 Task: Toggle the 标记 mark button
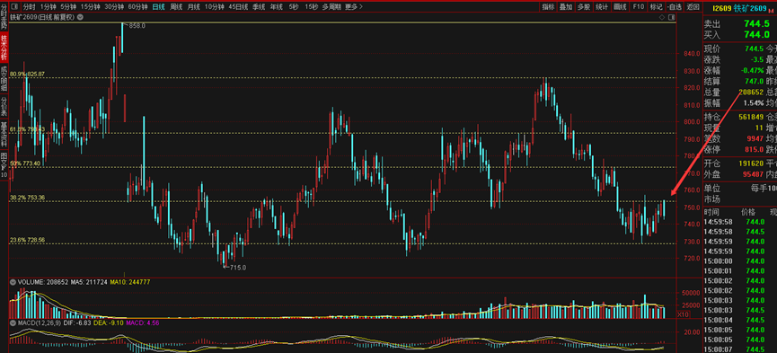[x=656, y=7]
